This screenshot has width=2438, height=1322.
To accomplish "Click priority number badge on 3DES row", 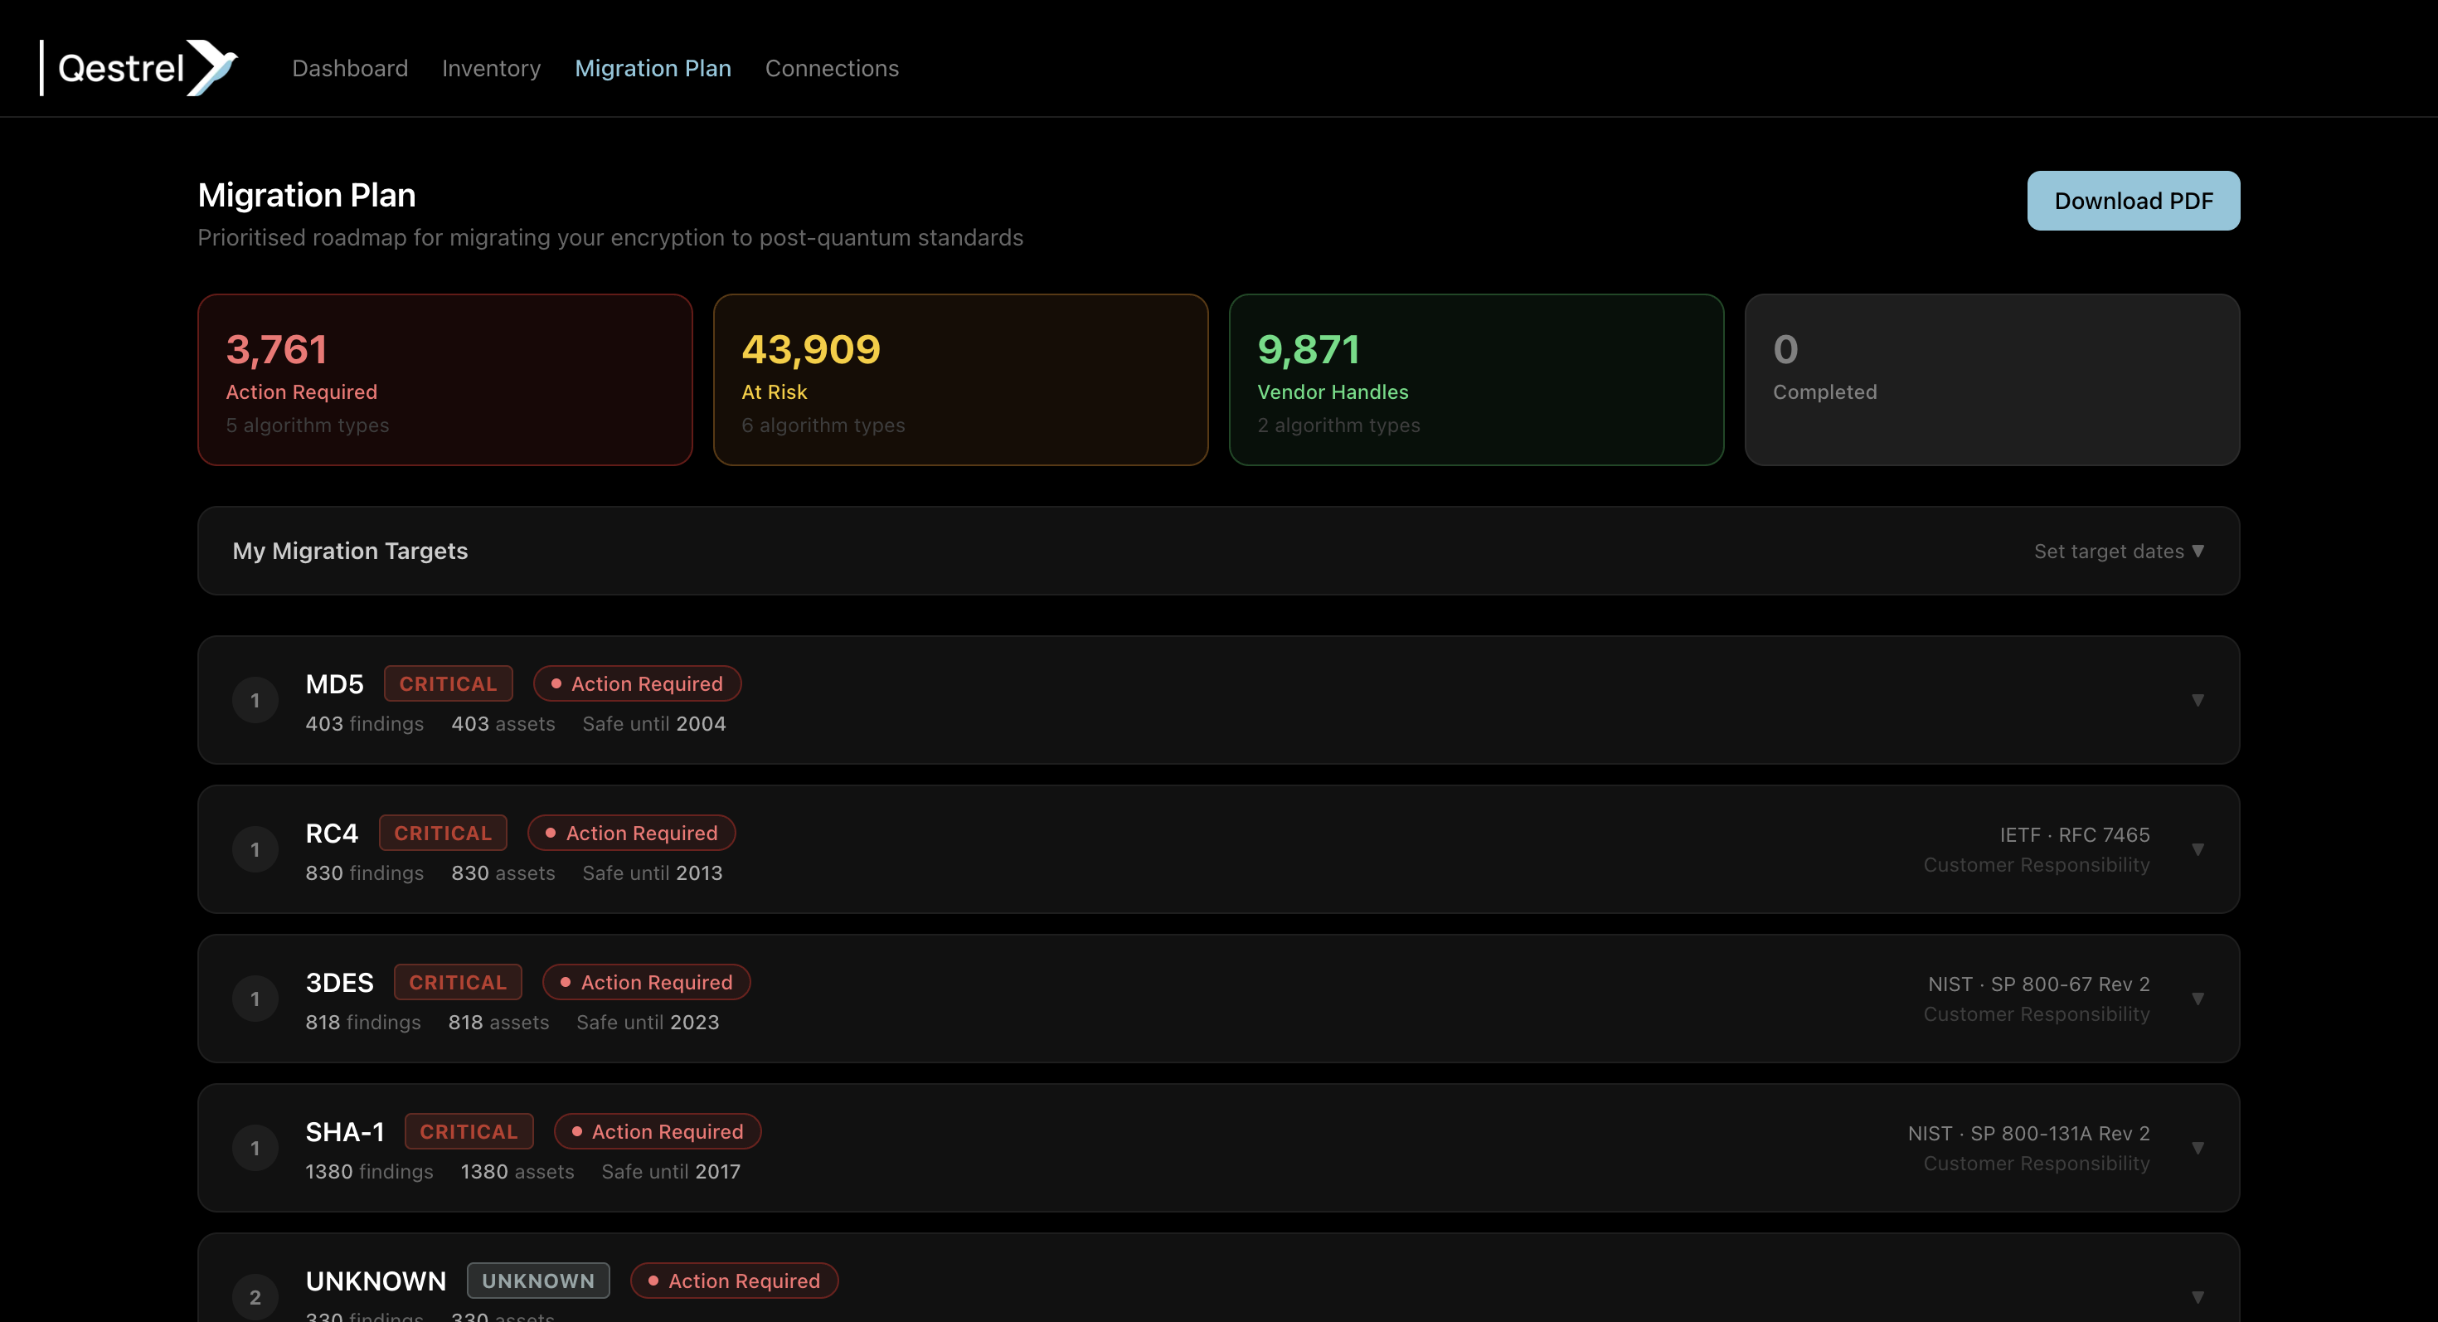I will (x=255, y=999).
